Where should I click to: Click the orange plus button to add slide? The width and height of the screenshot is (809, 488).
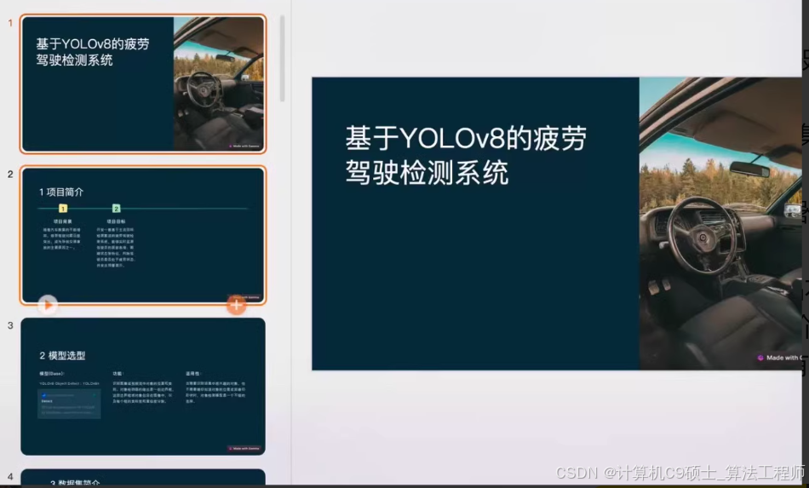[x=236, y=305]
